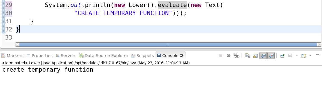Click line number 29 in gutter
Image resolution: width=322 pixels, height=105 pixels.
pos(9,5)
